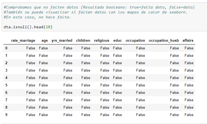
Task: Click row index 4 label
Action: tap(6, 78)
